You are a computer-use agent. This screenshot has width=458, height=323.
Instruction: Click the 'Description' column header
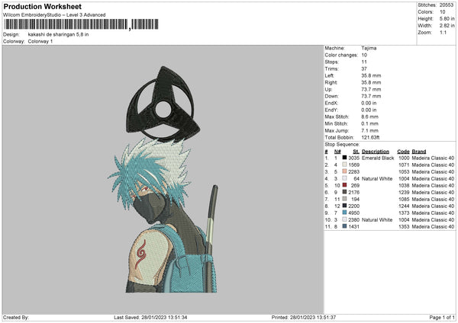click(376, 152)
